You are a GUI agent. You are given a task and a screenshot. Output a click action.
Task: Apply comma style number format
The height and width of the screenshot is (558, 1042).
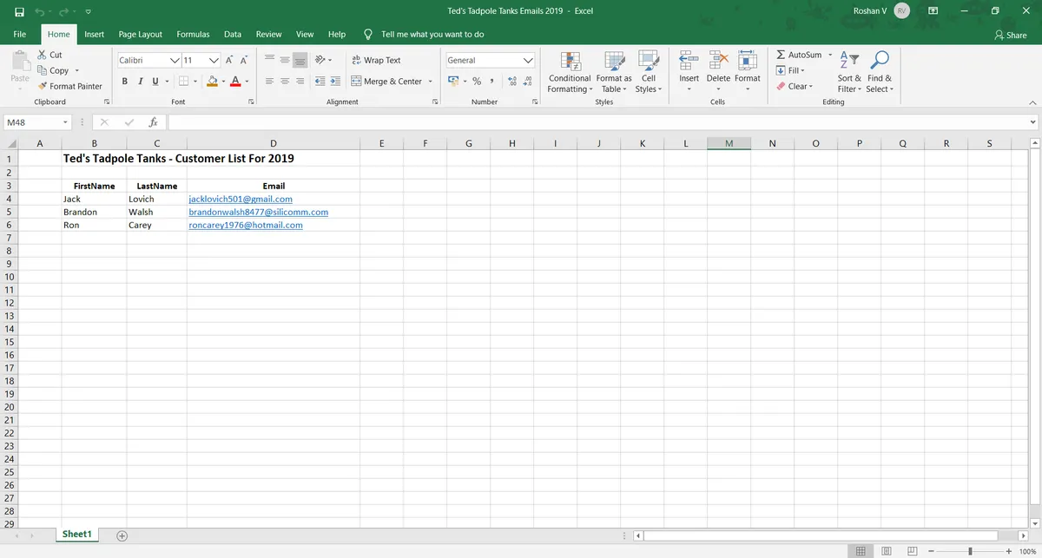[491, 81]
